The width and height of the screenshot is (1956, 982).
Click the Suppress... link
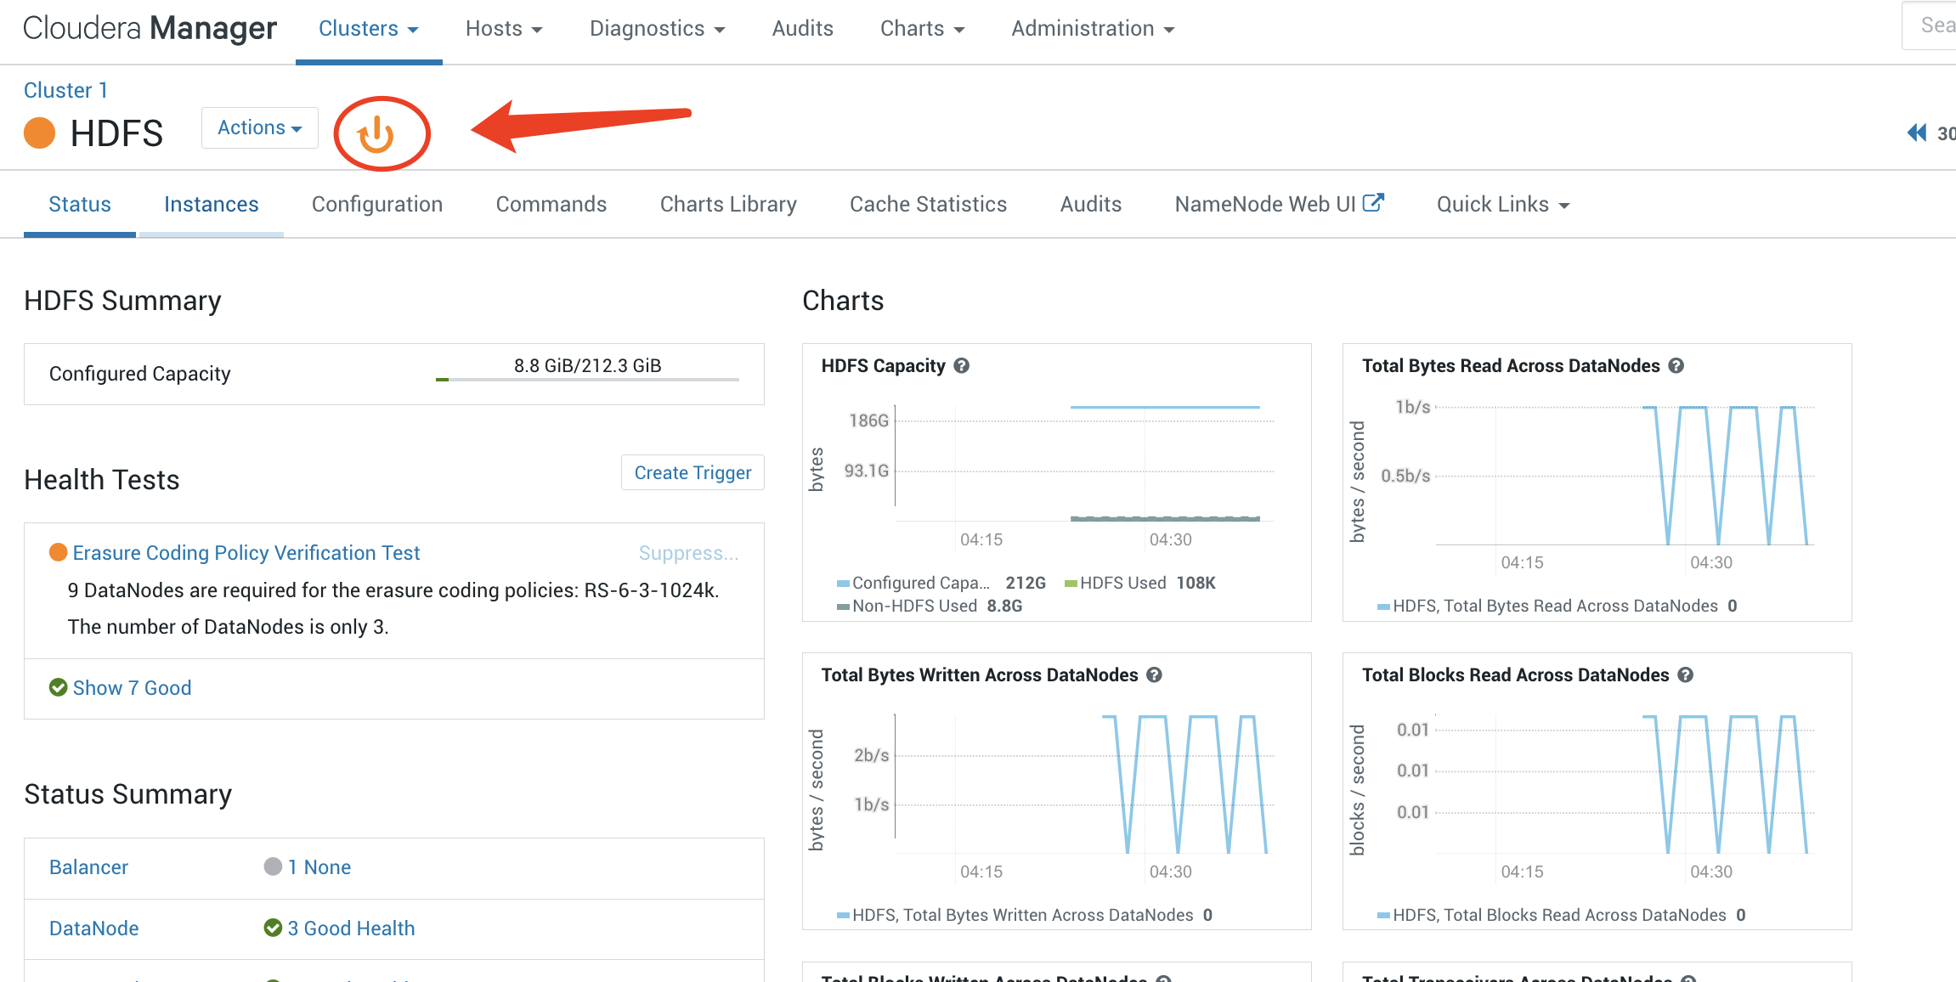689,552
